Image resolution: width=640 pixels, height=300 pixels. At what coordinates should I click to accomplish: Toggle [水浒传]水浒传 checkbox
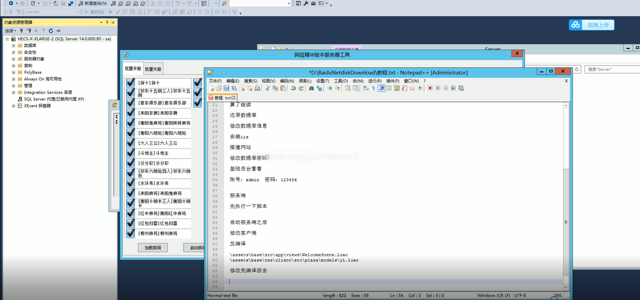pyautogui.click(x=130, y=183)
